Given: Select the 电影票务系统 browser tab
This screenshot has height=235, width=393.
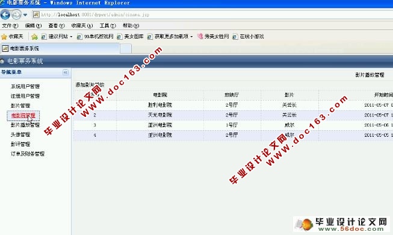Looking at the screenshot, I should pos(60,48).
